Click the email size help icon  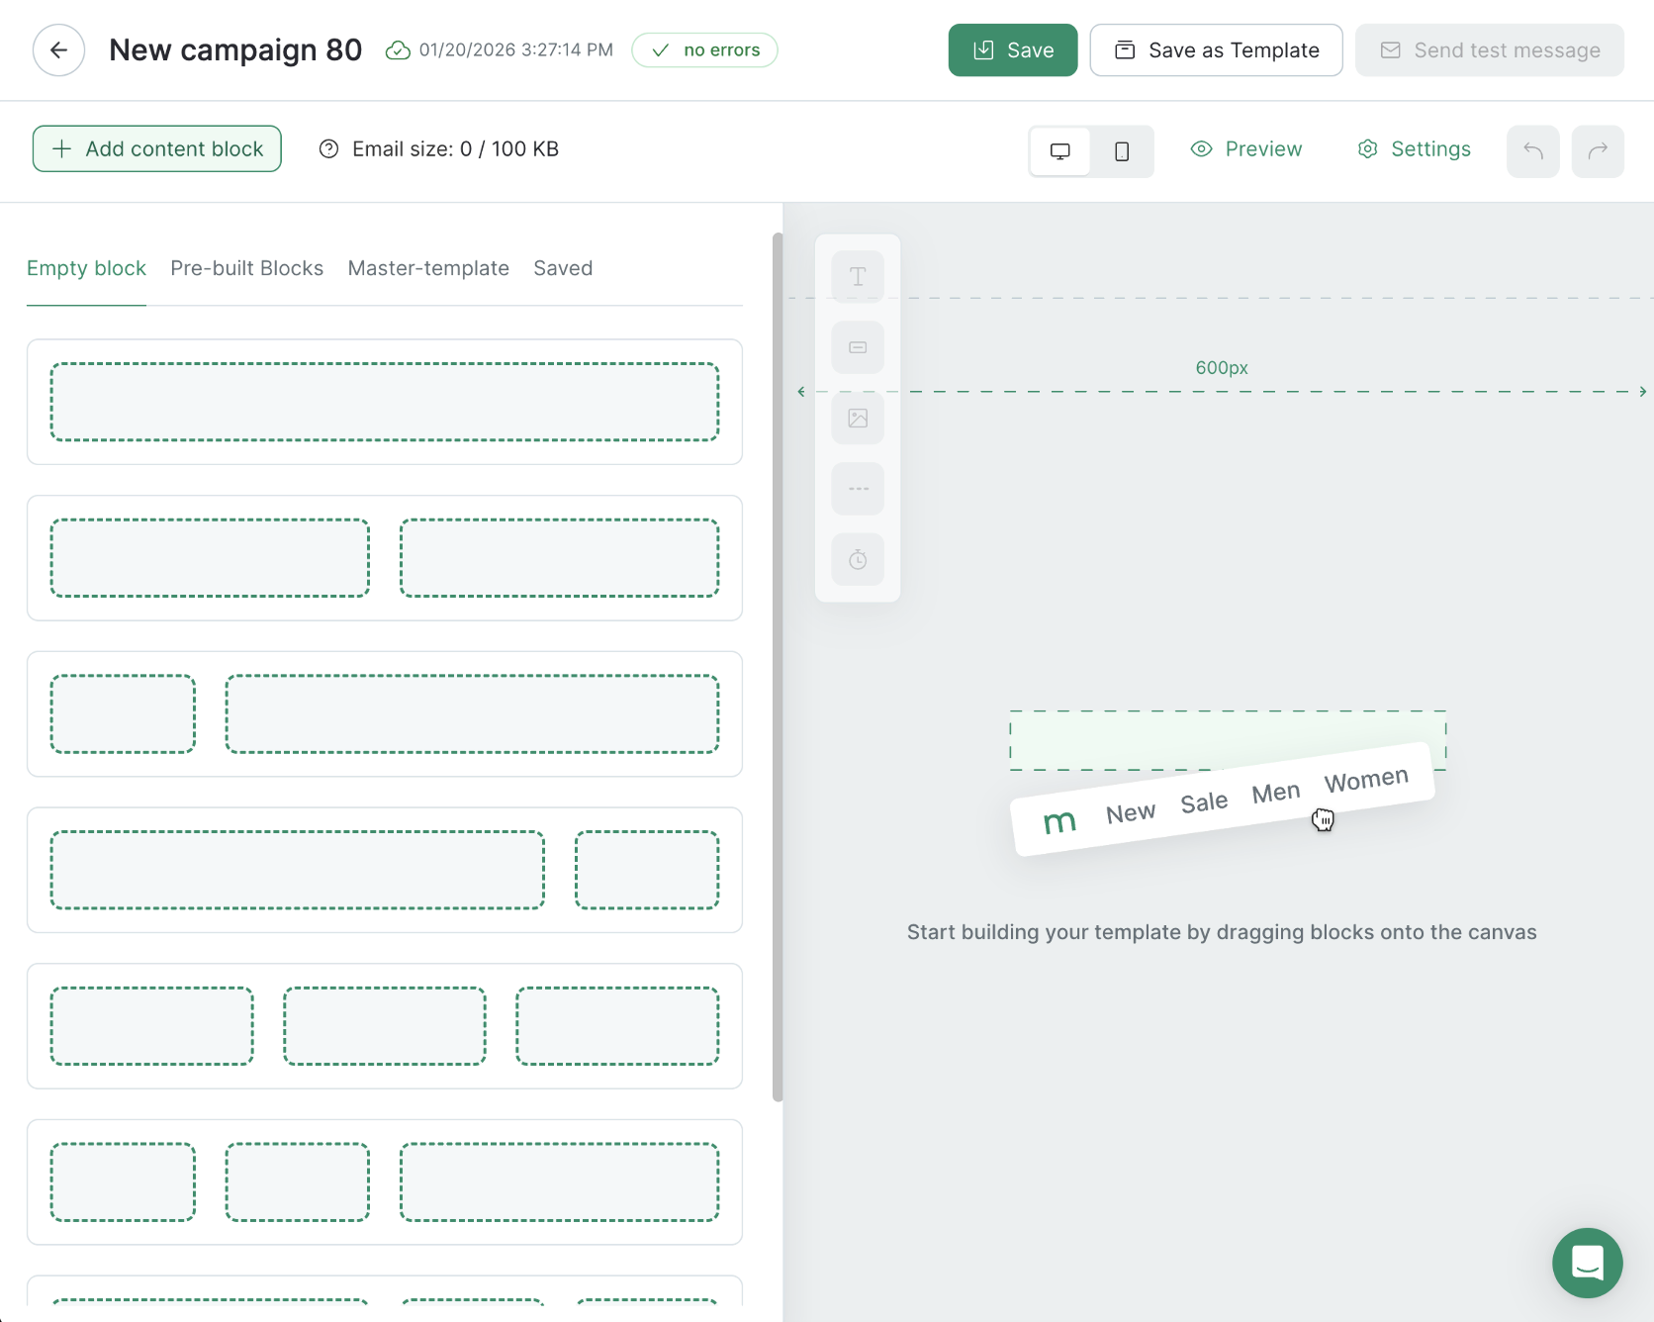click(328, 148)
